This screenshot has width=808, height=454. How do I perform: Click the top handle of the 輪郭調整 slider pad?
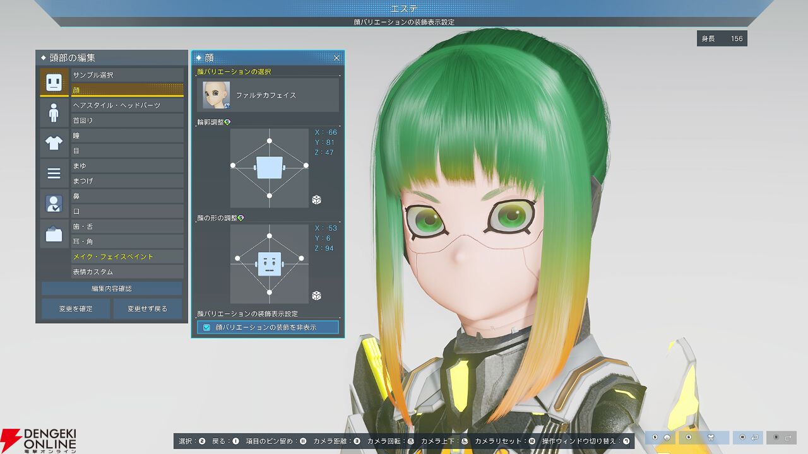(x=270, y=141)
